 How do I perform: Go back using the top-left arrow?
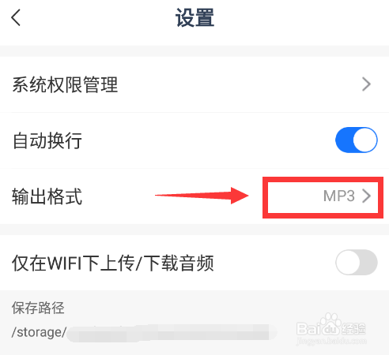click(x=16, y=17)
